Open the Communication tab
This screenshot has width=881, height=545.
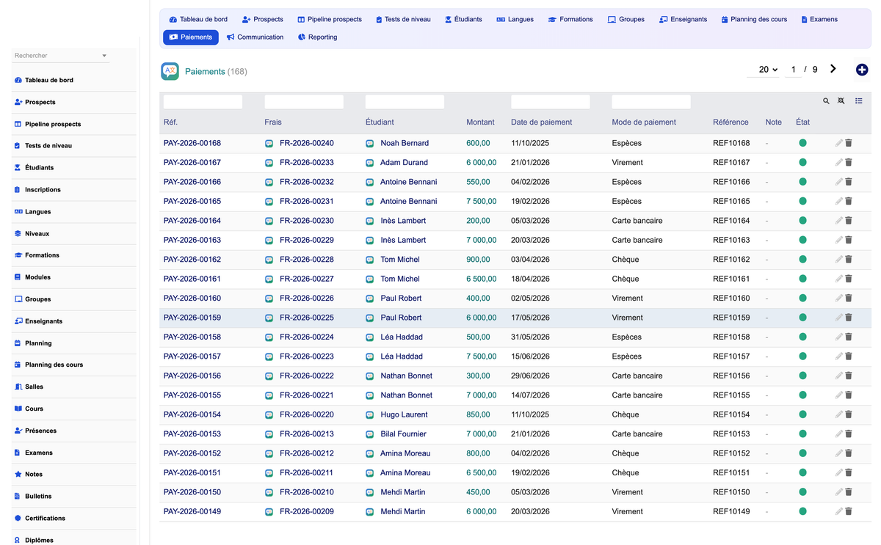tap(255, 37)
